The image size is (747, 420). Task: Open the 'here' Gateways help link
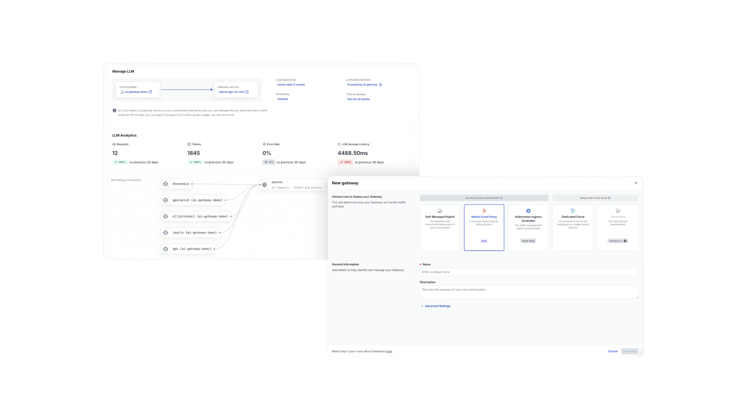389,351
